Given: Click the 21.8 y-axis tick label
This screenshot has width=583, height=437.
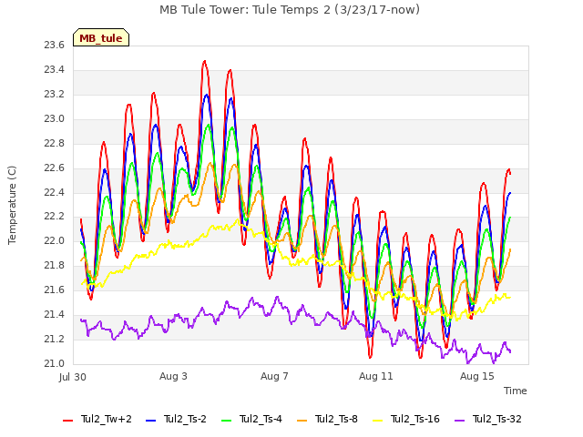Looking at the screenshot, I should (x=55, y=265).
